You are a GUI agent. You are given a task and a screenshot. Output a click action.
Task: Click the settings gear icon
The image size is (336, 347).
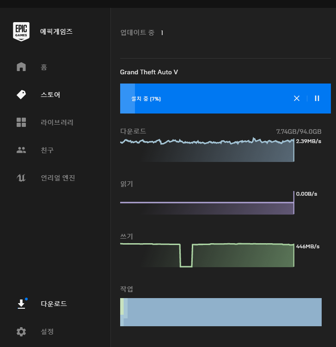tap(21, 331)
